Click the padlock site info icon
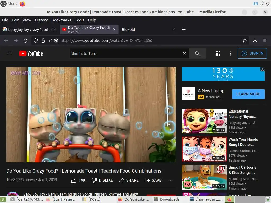 click(x=43, y=40)
